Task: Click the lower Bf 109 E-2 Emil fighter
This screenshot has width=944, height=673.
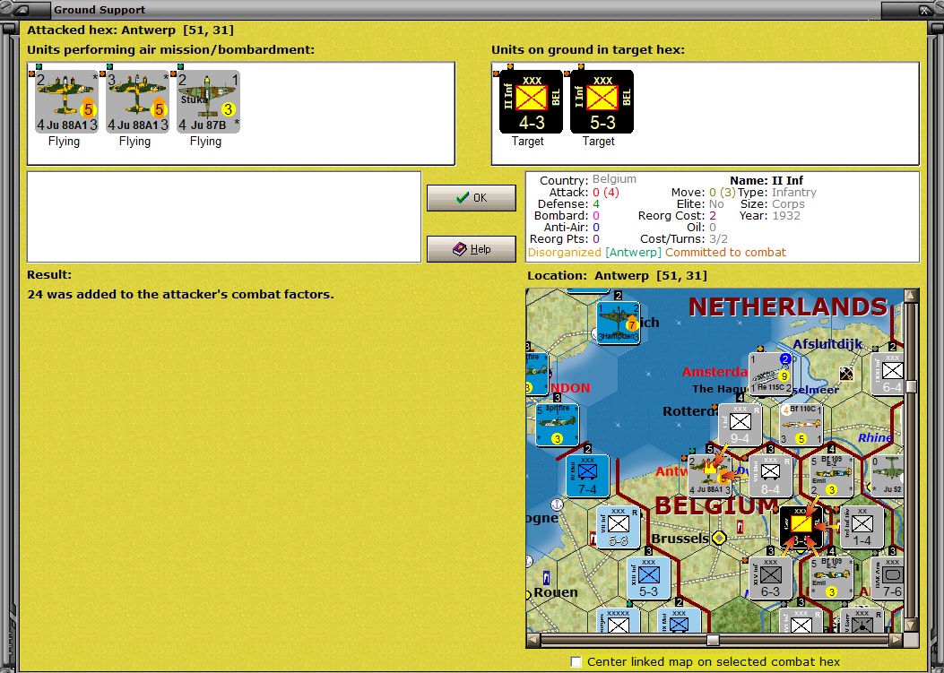Action: (832, 579)
